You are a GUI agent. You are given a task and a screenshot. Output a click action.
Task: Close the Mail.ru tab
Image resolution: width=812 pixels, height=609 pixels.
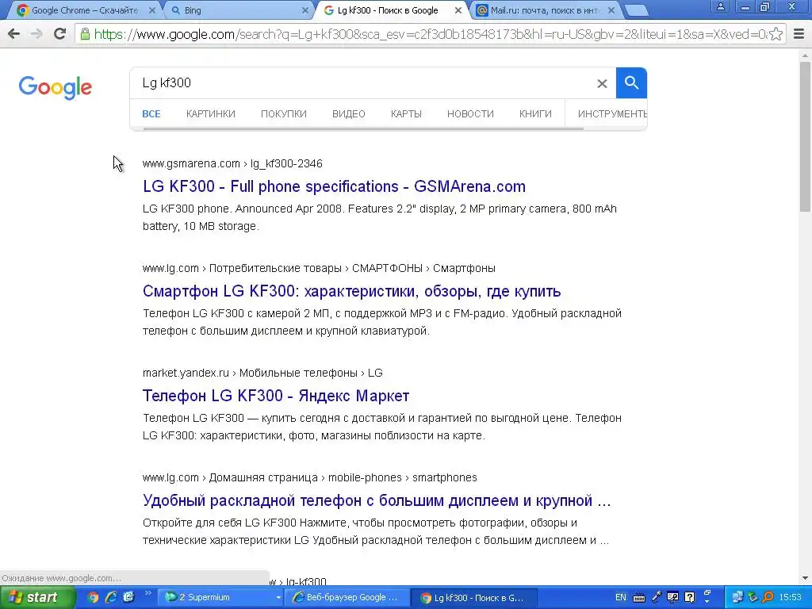[611, 10]
